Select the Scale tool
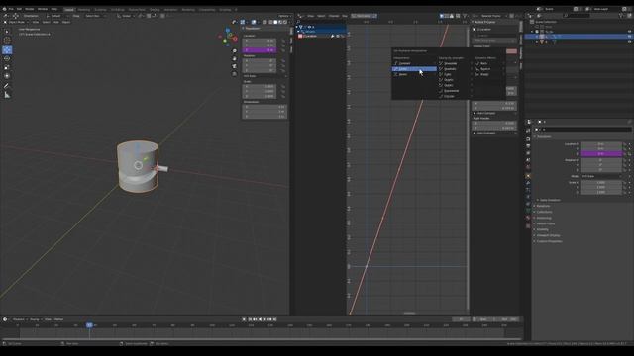 click(7, 67)
